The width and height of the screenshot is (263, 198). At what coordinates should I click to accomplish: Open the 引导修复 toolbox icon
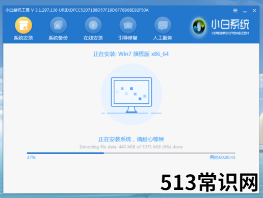click(128, 25)
